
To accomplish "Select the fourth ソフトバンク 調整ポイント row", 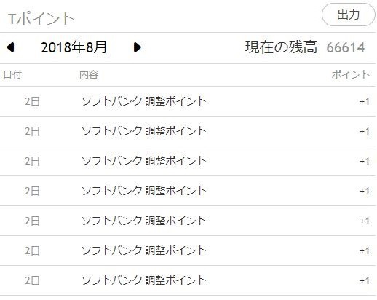I will pos(188,191).
